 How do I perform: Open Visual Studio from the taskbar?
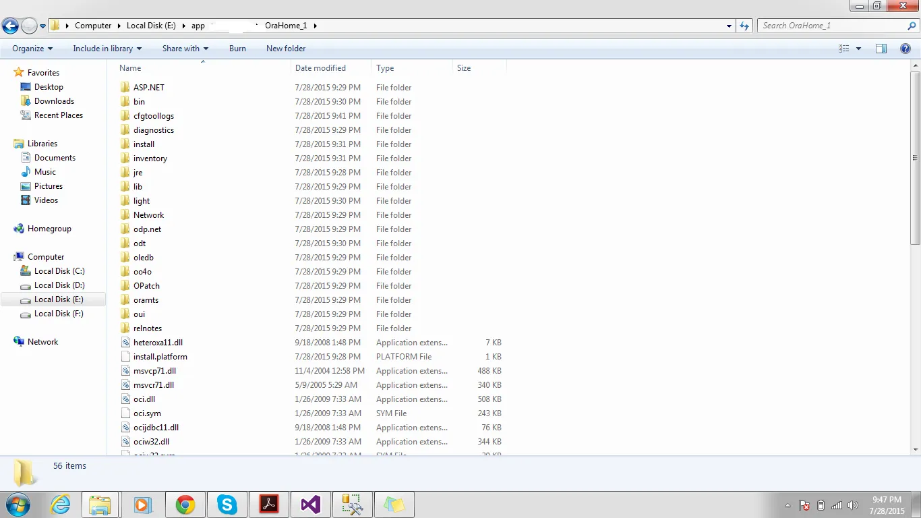pos(311,505)
